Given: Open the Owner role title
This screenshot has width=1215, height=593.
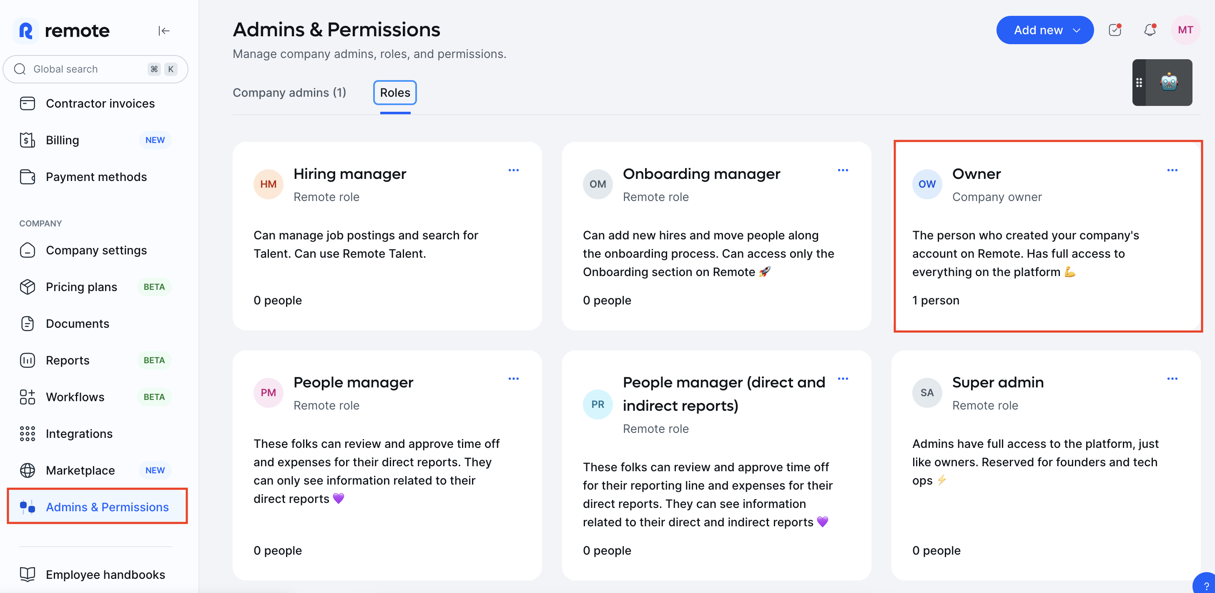Looking at the screenshot, I should 977,174.
